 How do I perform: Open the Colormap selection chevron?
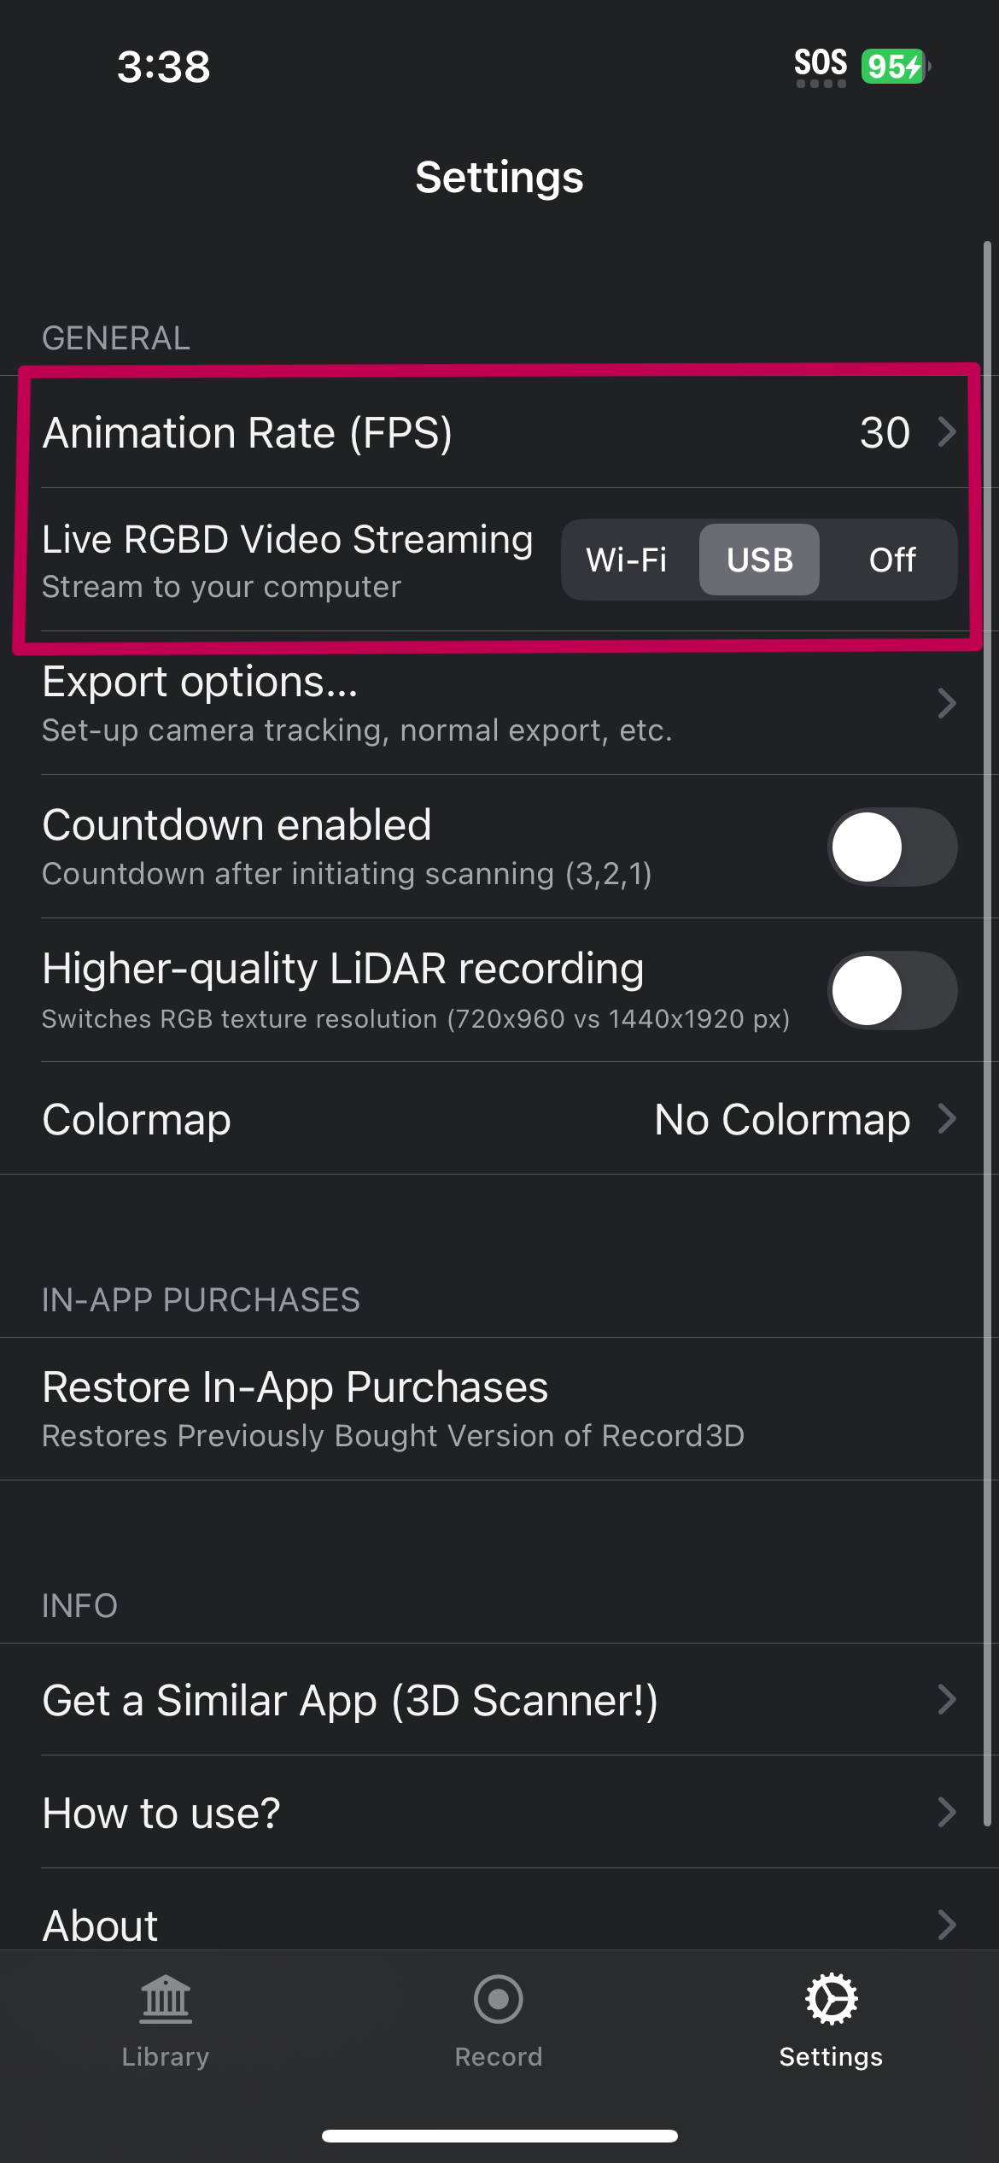click(x=946, y=1118)
